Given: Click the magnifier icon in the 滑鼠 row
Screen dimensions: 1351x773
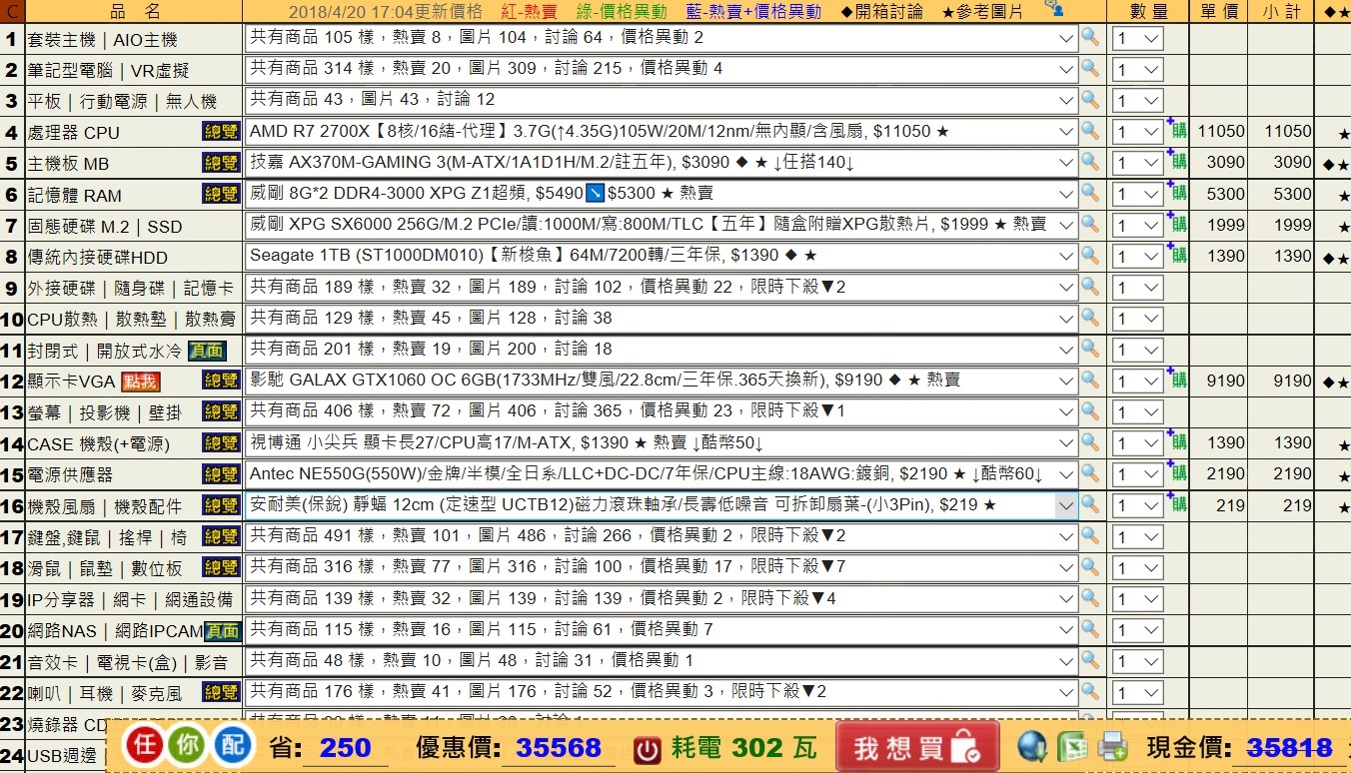Looking at the screenshot, I should [x=1090, y=566].
